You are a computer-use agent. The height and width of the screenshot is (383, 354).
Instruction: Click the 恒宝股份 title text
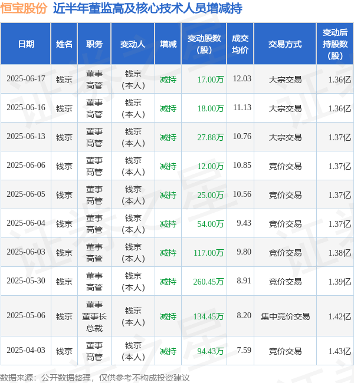(24, 8)
